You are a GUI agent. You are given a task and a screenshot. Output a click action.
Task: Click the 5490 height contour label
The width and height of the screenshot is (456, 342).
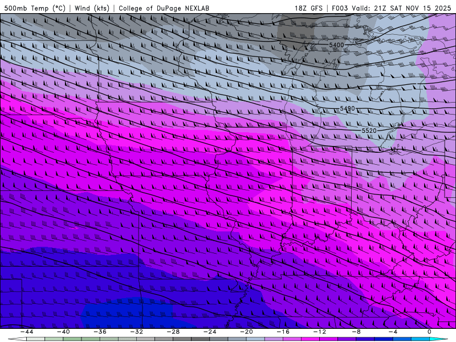point(348,108)
